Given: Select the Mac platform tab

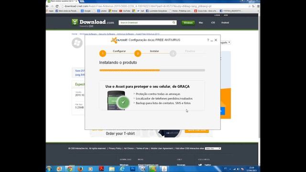Looking at the screenshot, I should (x=201, y=22).
